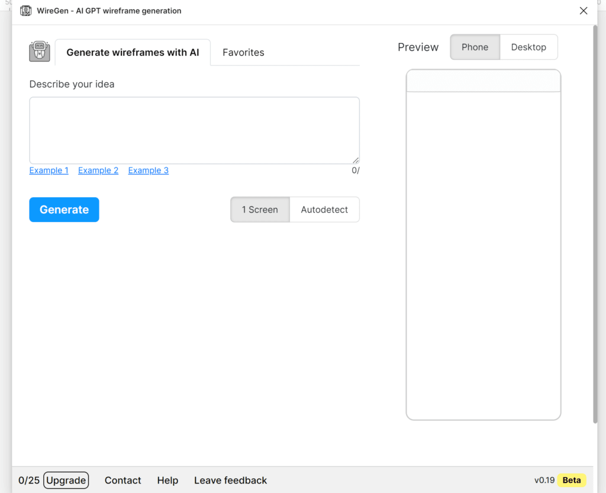Viewport: 606px width, 493px height.
Task: Load Example 1 prompt
Action: pyautogui.click(x=49, y=170)
